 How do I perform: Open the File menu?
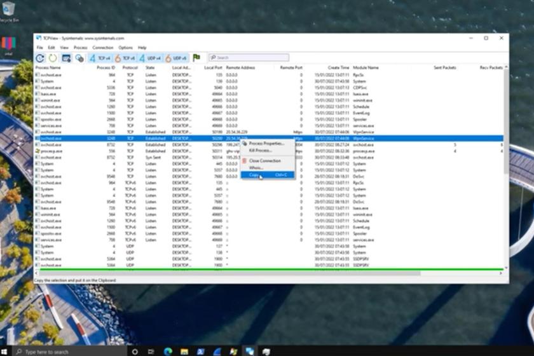[40, 48]
